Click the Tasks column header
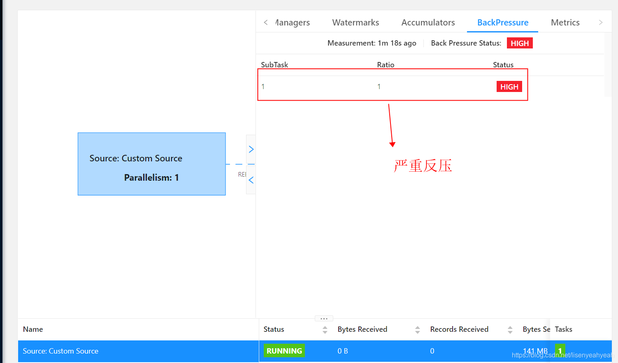 (563, 329)
